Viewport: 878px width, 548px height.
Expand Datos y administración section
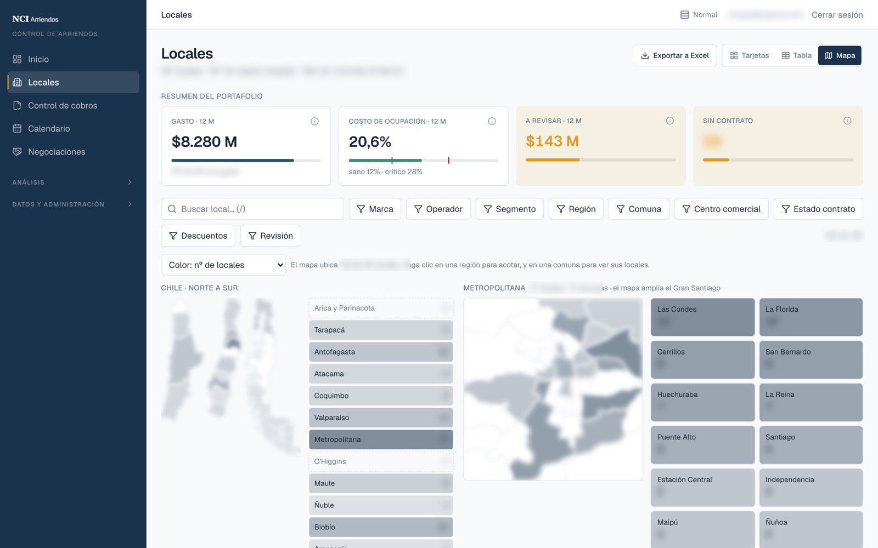[x=73, y=204]
